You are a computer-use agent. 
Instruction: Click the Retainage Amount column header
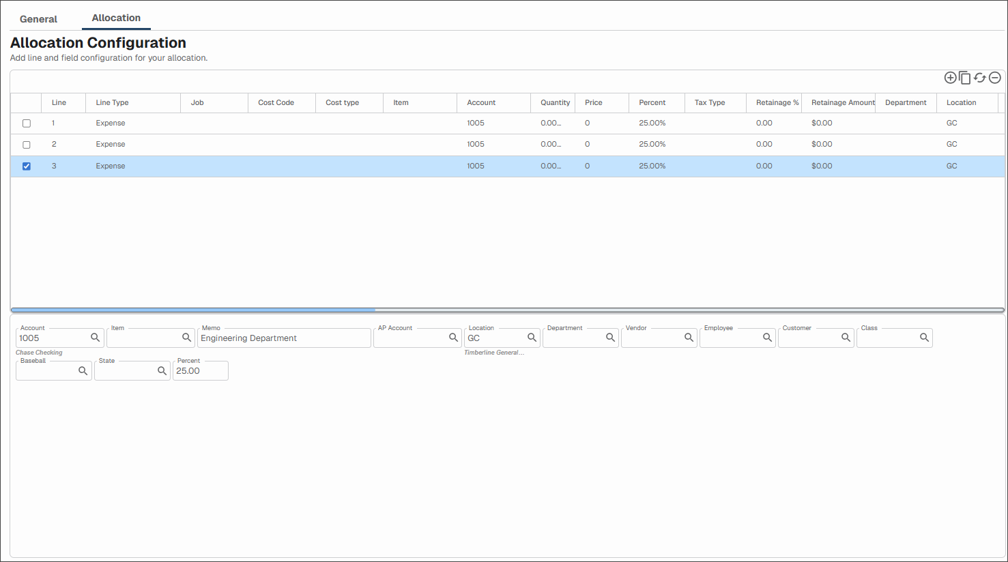pos(838,102)
